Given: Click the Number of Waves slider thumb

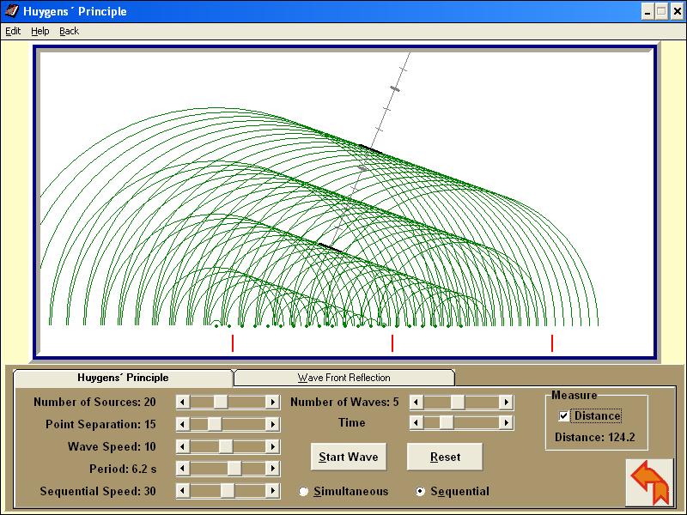Looking at the screenshot, I should [x=458, y=402].
